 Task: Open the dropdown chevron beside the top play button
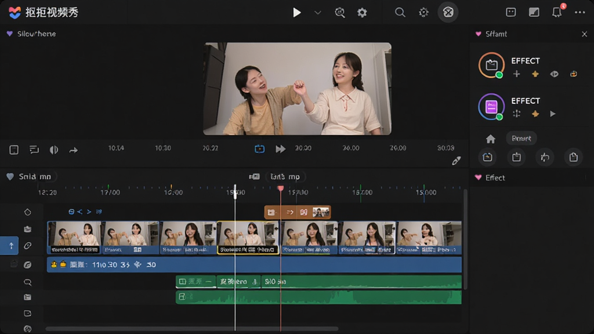pos(317,13)
